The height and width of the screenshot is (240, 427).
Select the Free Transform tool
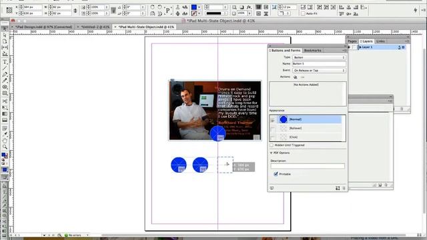pos(5,108)
